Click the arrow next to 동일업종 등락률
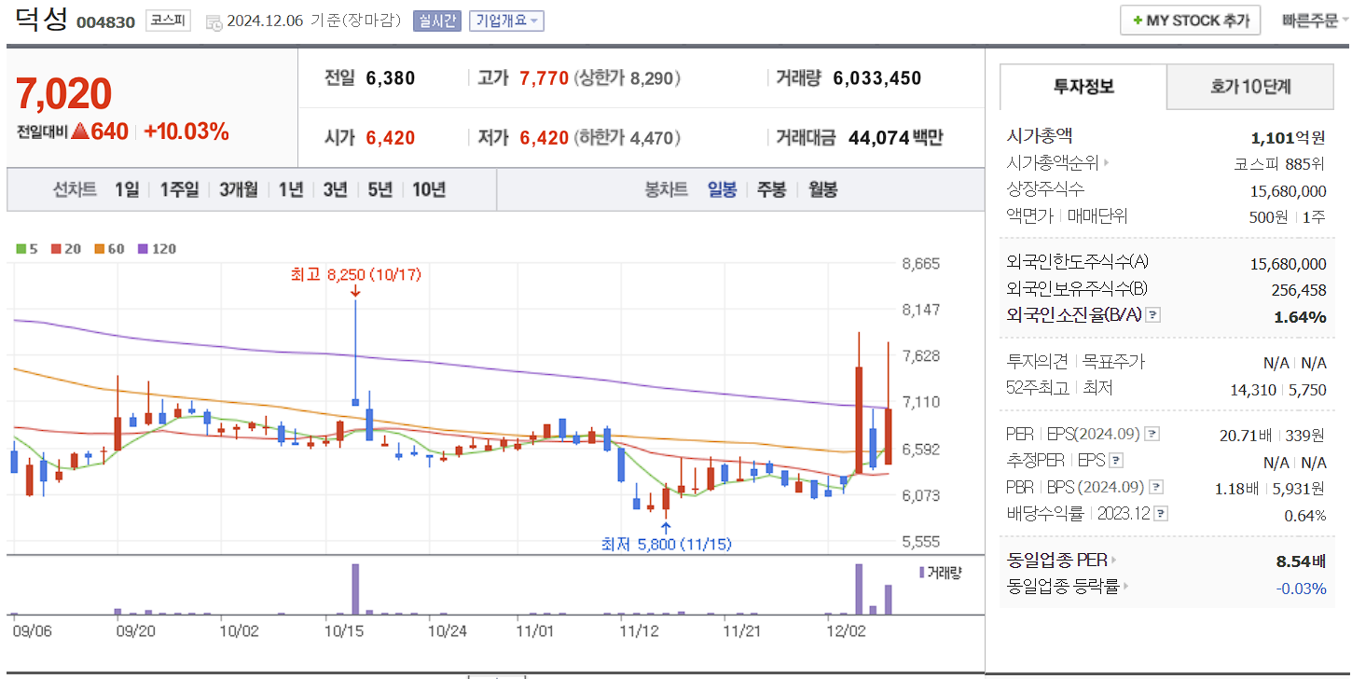Image resolution: width=1352 pixels, height=679 pixels. pyautogui.click(x=1125, y=587)
